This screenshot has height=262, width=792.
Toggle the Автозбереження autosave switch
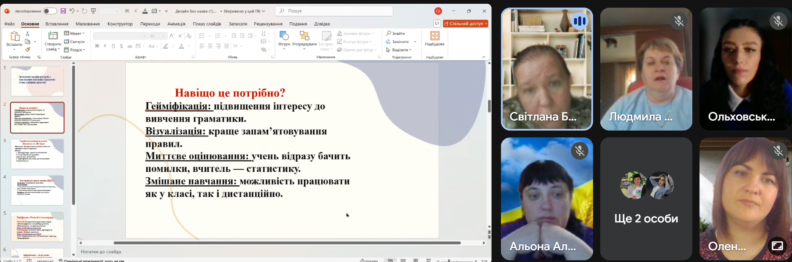[x=50, y=11]
